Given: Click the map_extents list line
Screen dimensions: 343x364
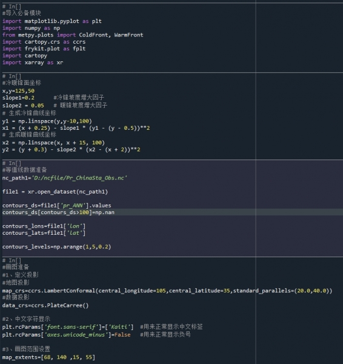Looking at the screenshot, I should 48,357.
